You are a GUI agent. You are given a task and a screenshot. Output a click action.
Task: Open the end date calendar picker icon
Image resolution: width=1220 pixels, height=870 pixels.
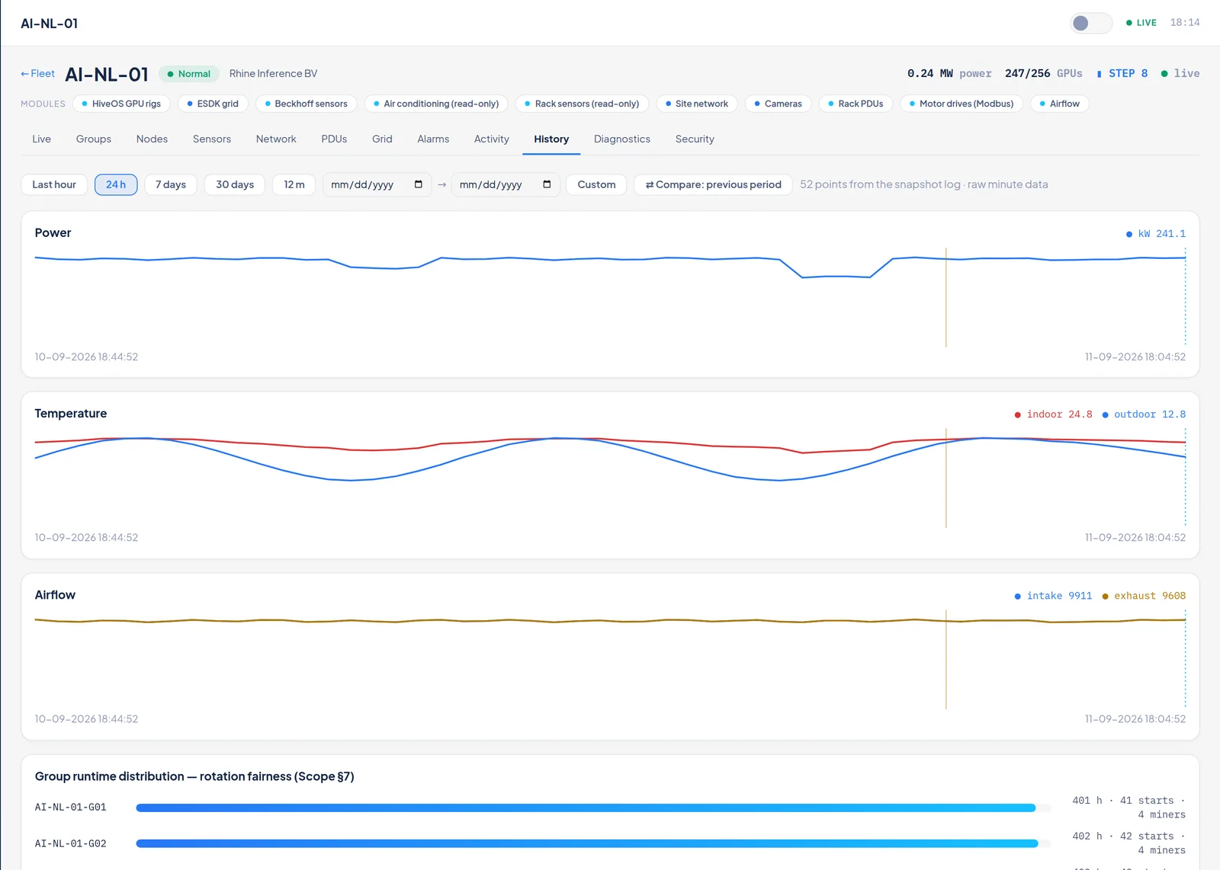click(547, 184)
